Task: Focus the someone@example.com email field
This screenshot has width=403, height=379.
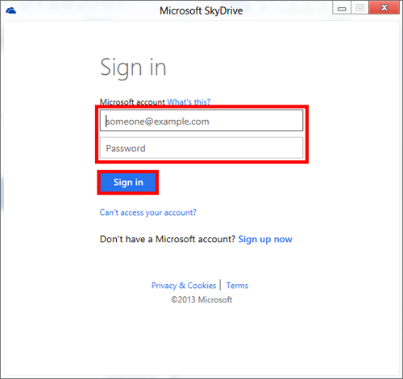Action: pos(201,121)
